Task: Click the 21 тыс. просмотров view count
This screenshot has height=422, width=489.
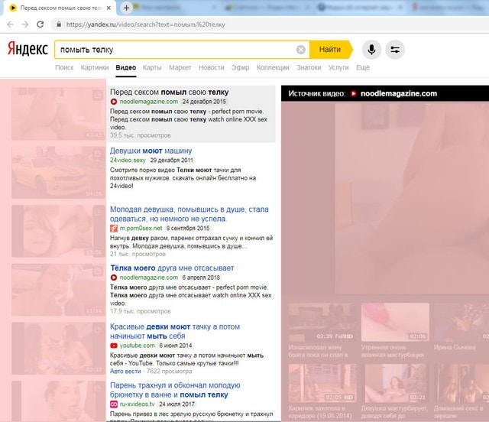Action: click(x=138, y=254)
